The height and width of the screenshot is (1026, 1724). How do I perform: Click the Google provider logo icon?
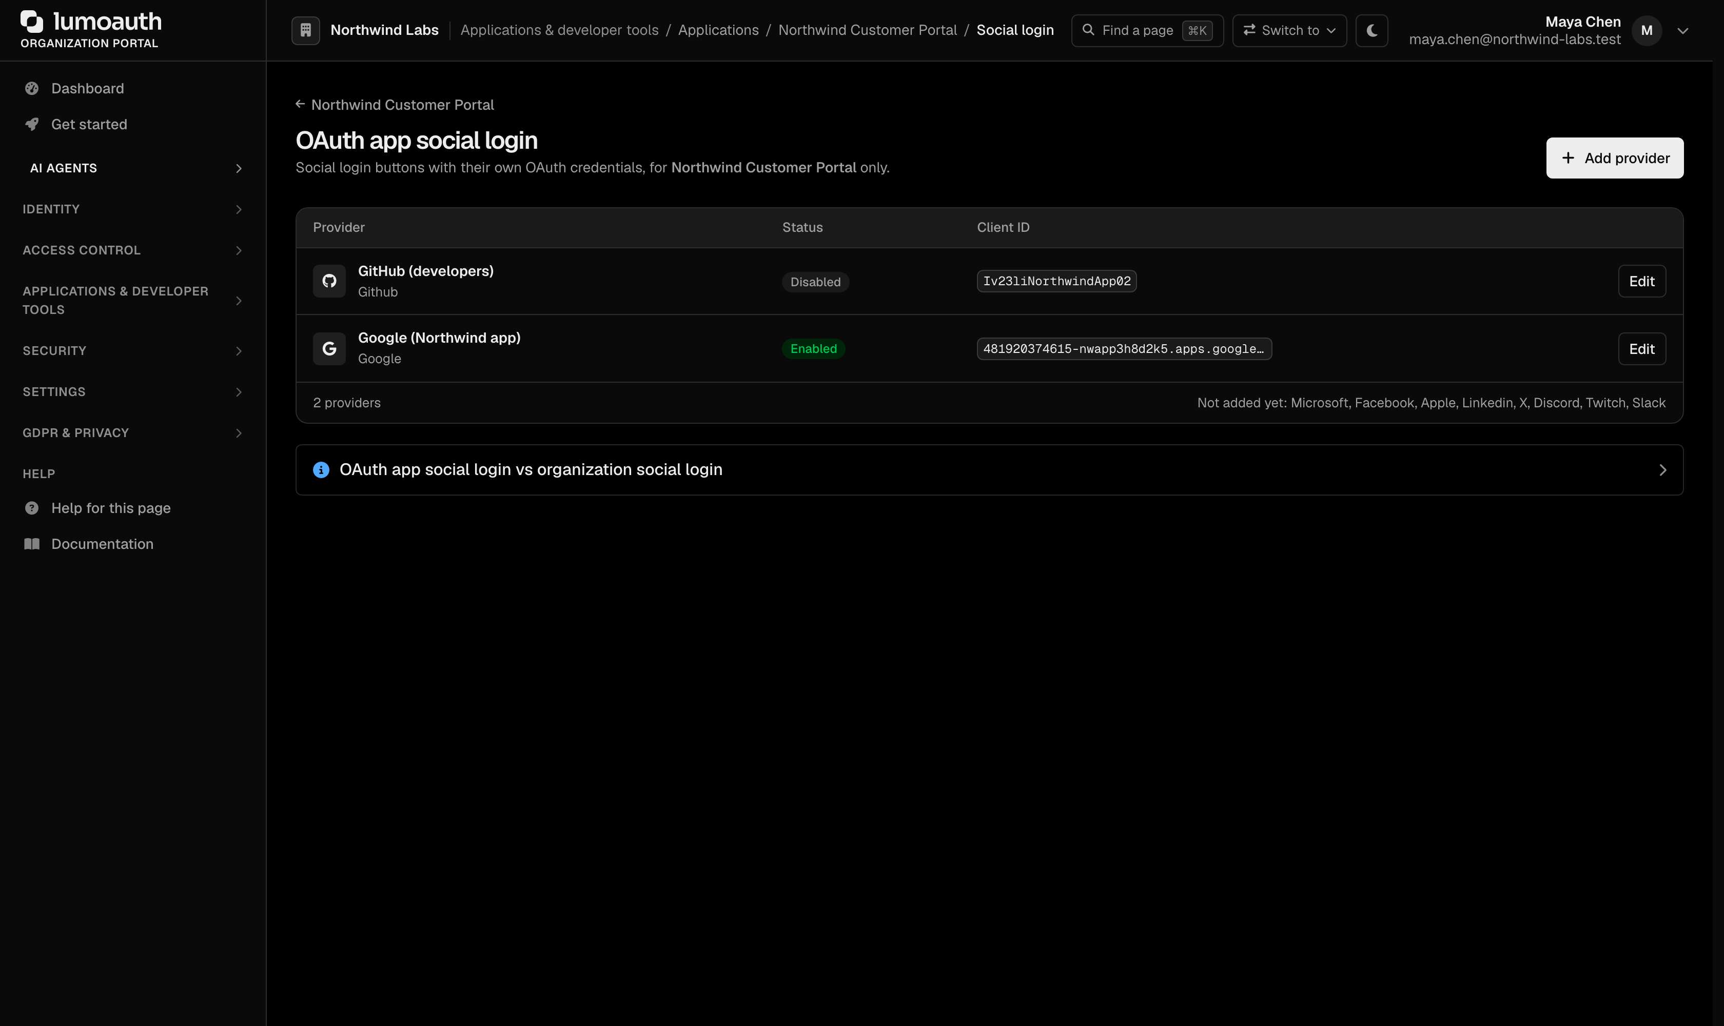tap(329, 348)
